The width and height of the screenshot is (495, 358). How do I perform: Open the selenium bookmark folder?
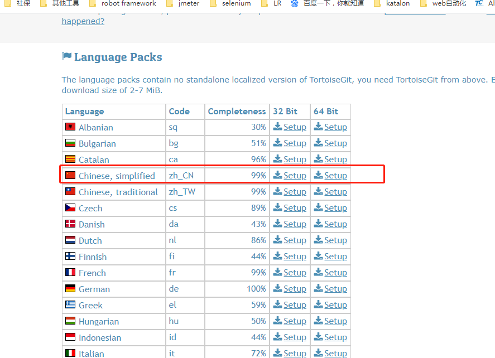(x=231, y=3)
